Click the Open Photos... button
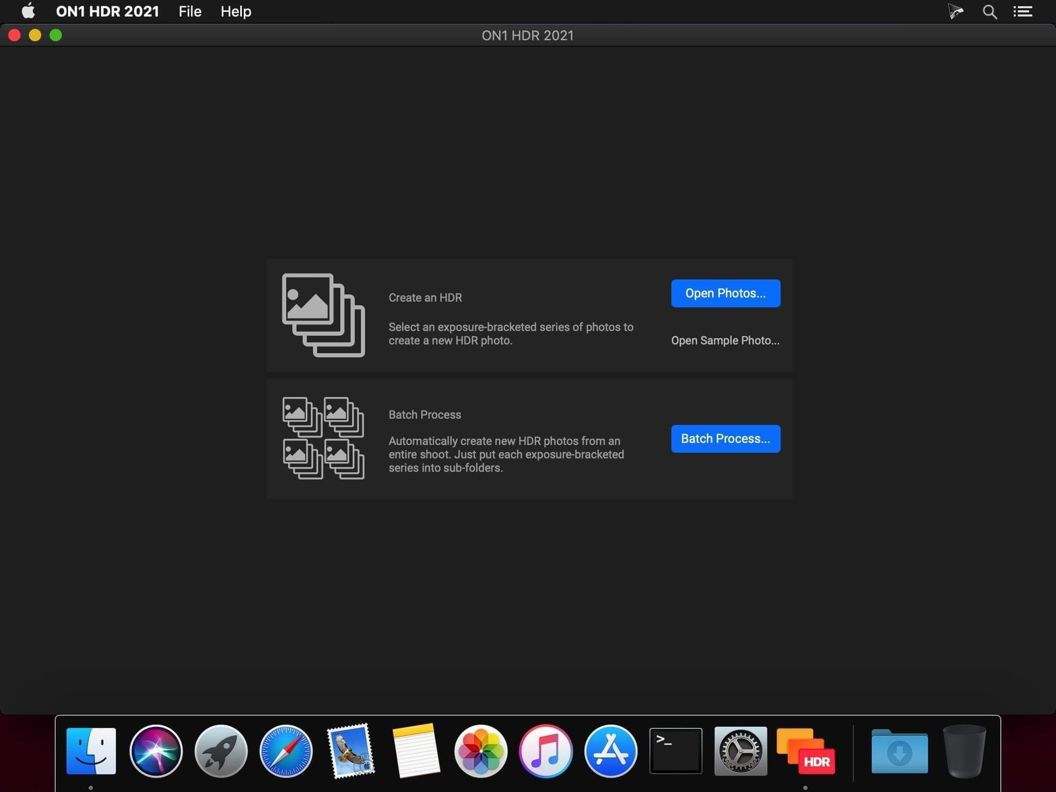Screen dimensions: 1056x792 [x=725, y=293]
